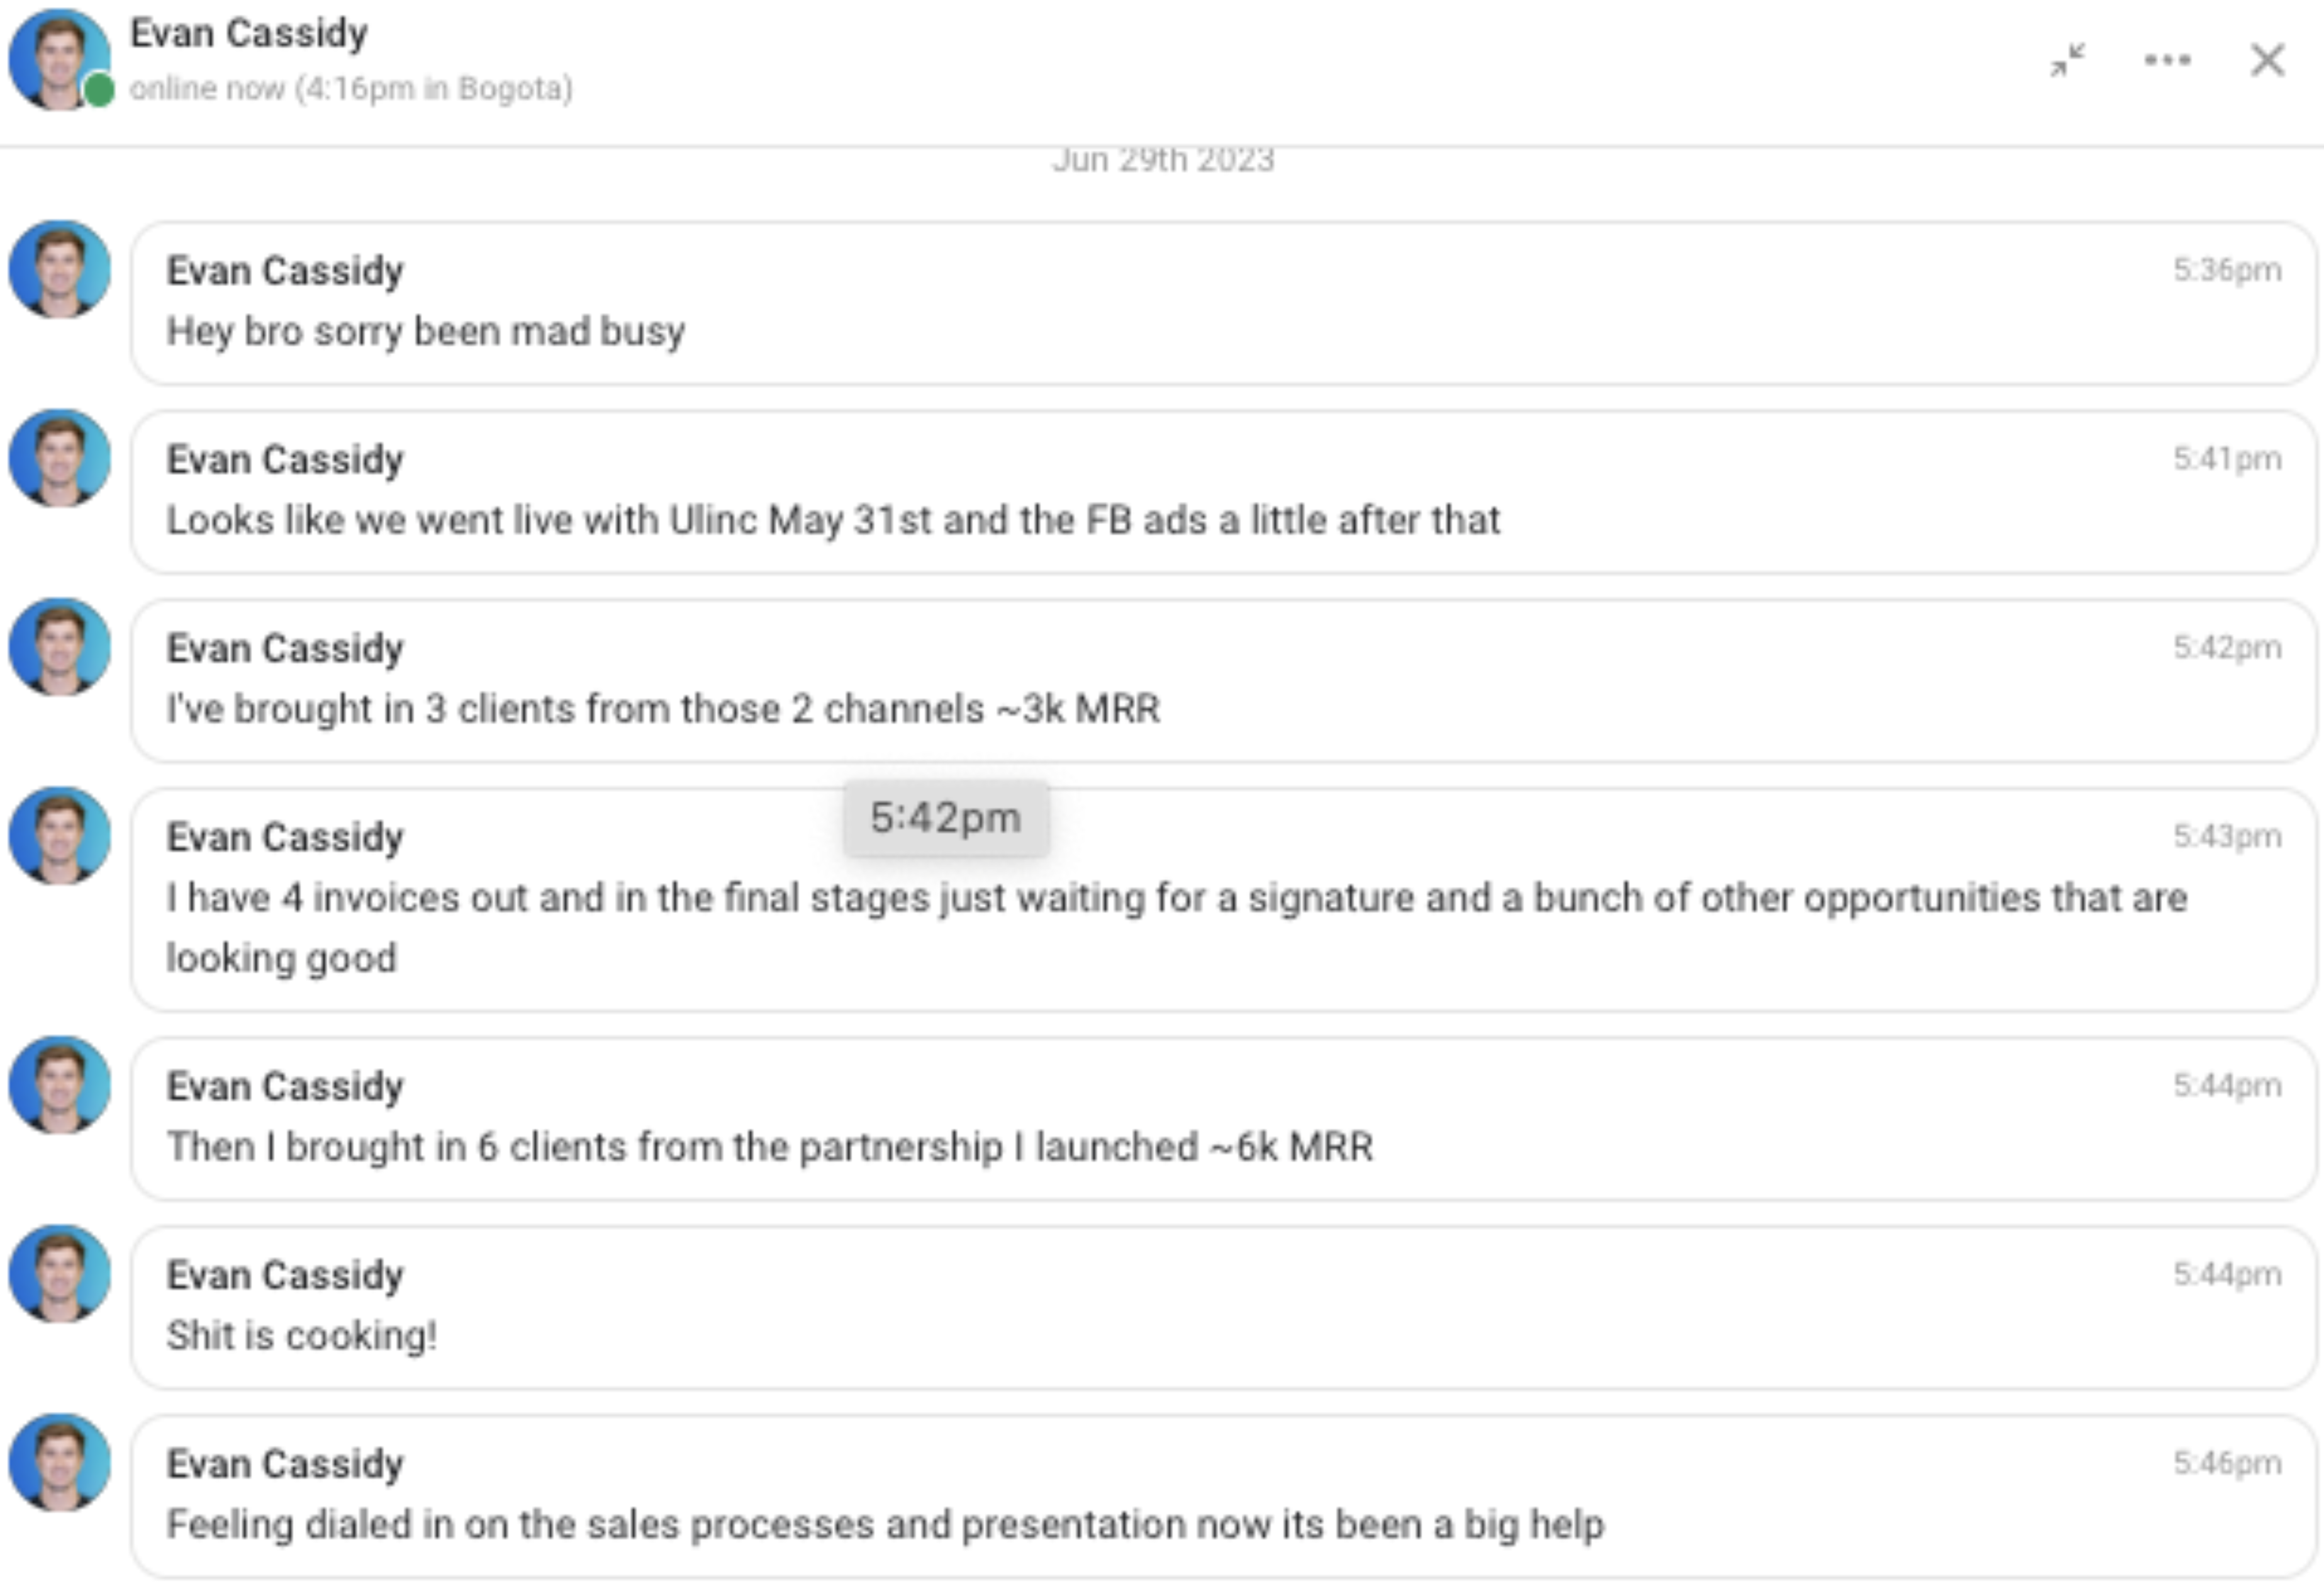
Task: Click the avatar next to the Ulinc message
Action: click(60, 458)
